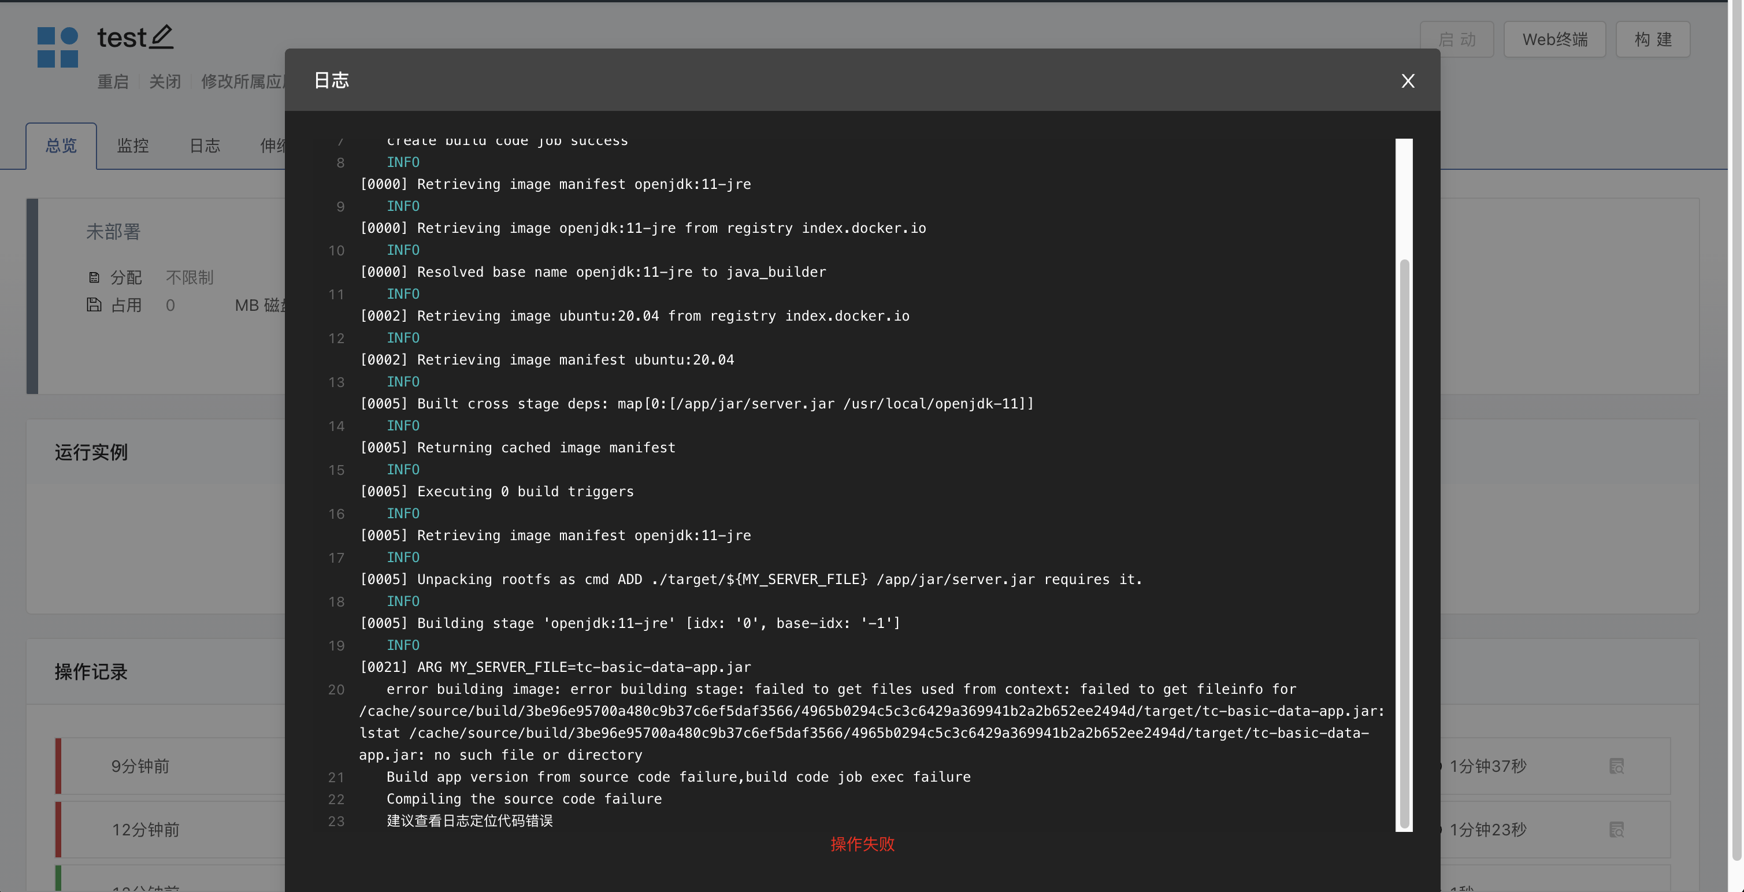Click the red 操作失败 message
Viewport: 1744px width, 892px height.
point(862,844)
